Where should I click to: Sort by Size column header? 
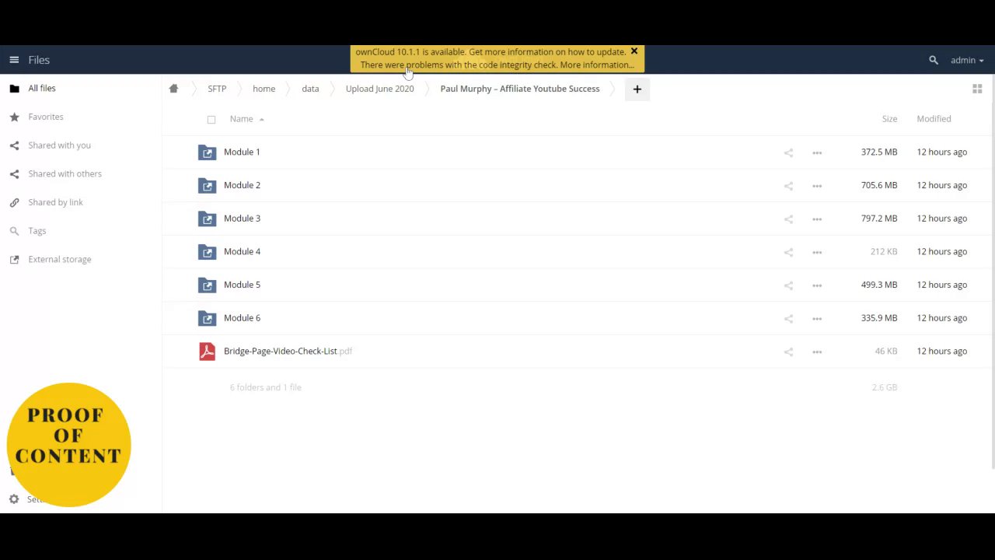[889, 119]
